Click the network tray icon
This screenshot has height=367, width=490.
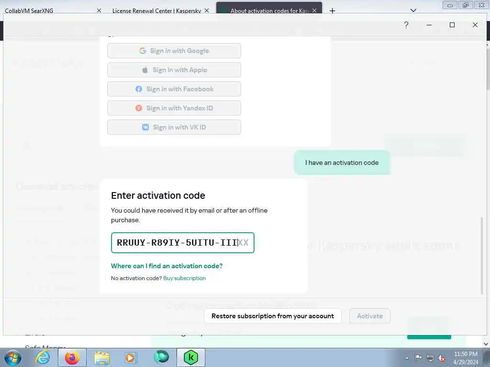tap(430, 358)
